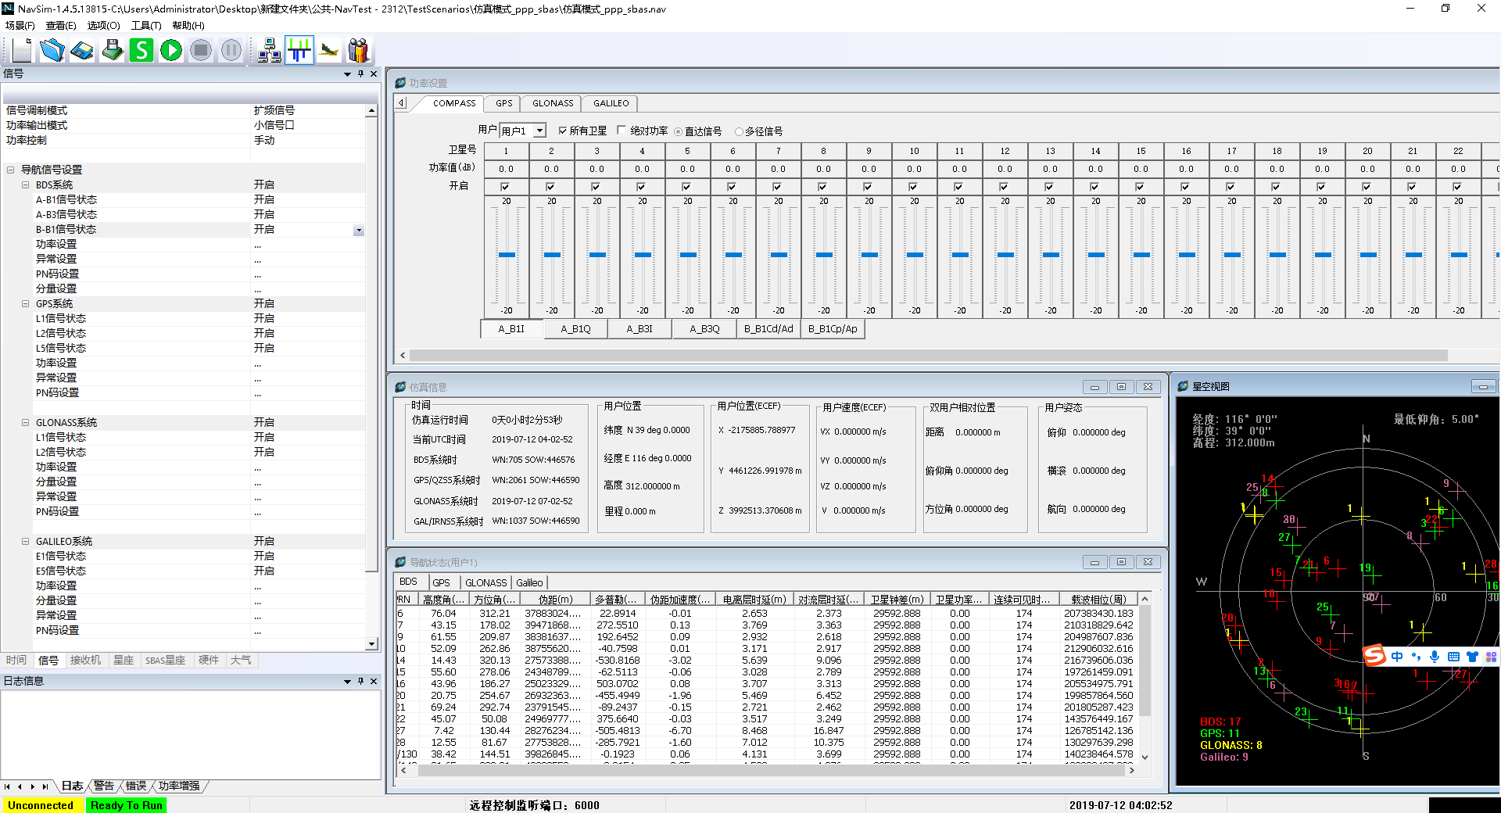Start the simulation with the green play button
This screenshot has width=1501, height=813.
point(171,51)
